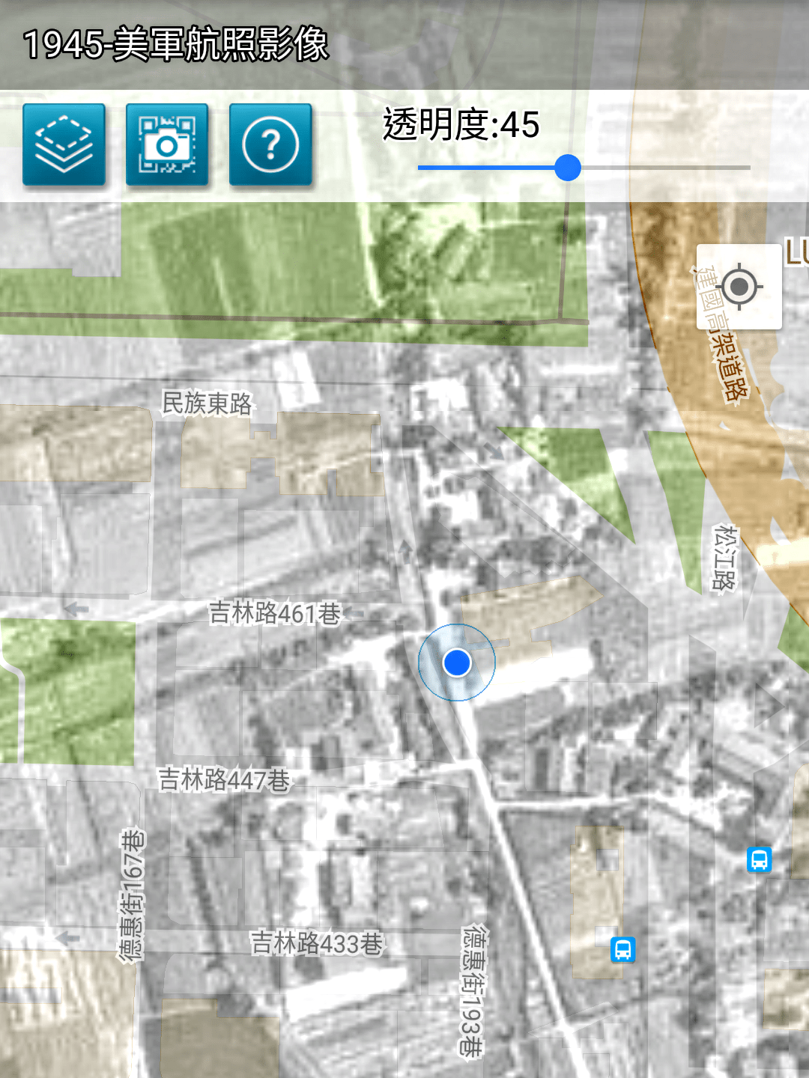
Task: Select the vertical 德惠街193巷 label
Action: [x=472, y=991]
